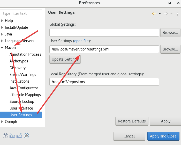Image resolution: width=181 pixels, height=145 pixels.
Task: Expand the Language Servers tree node
Action: (2, 41)
